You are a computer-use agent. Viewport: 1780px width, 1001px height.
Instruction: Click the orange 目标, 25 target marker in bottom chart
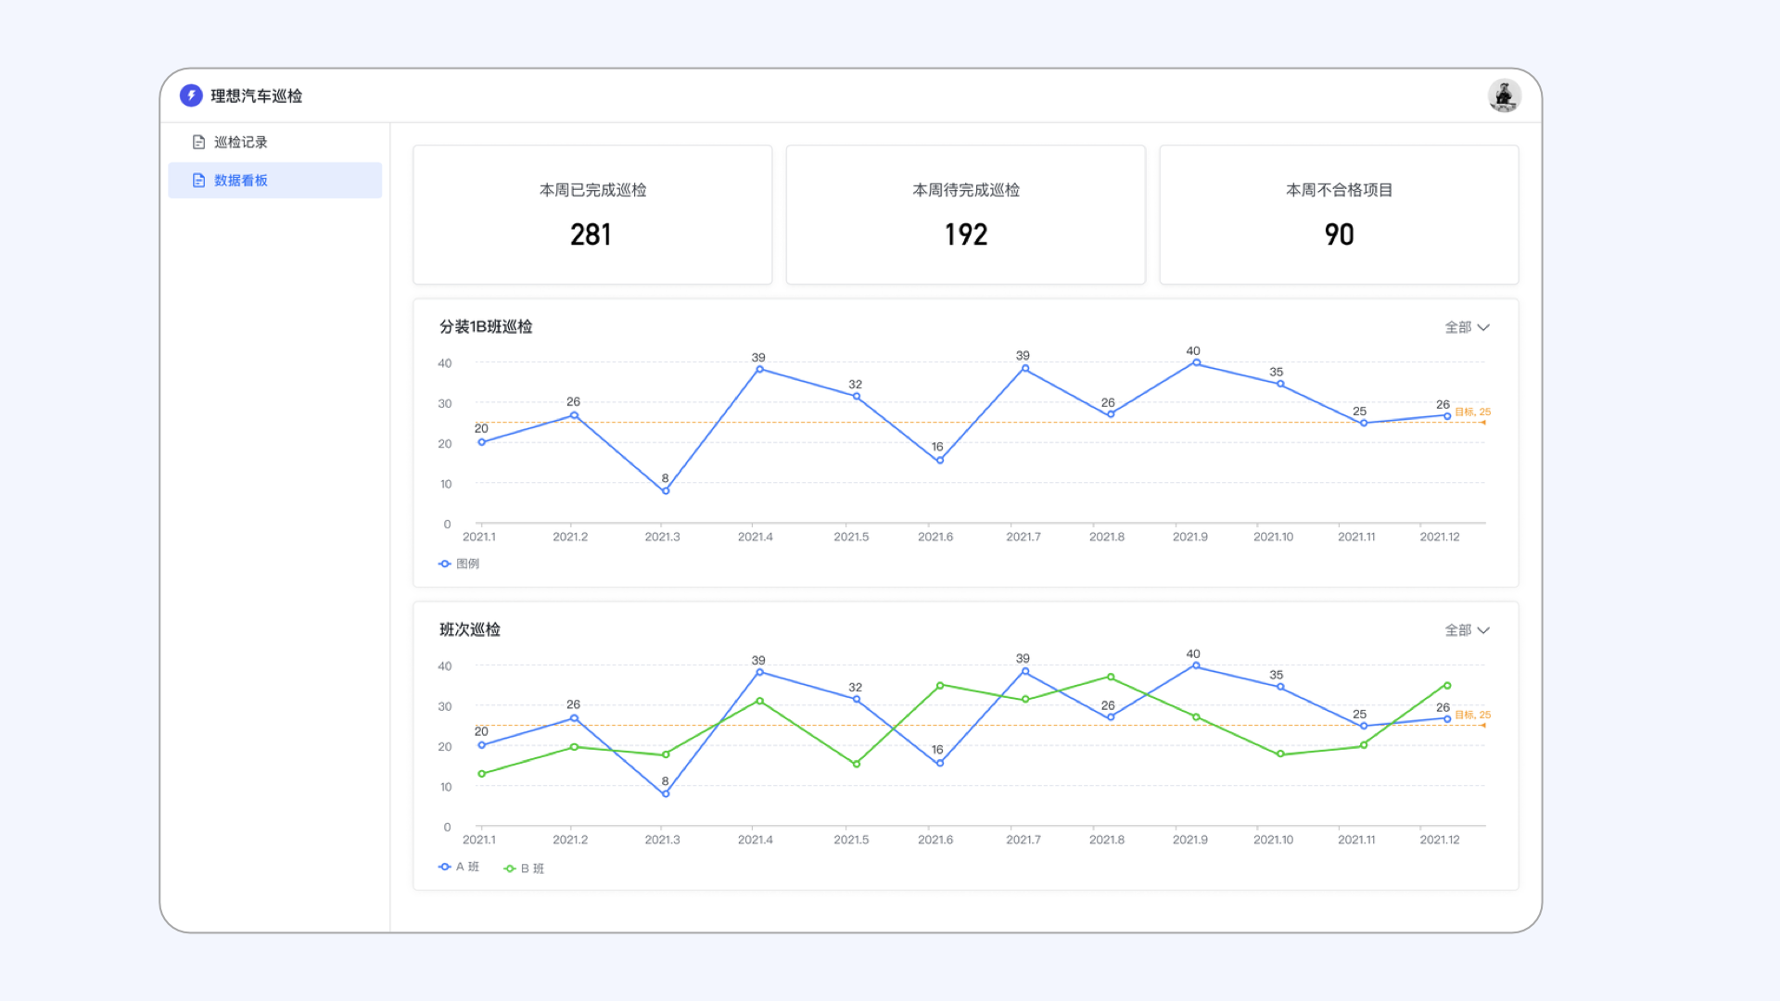click(x=1472, y=716)
